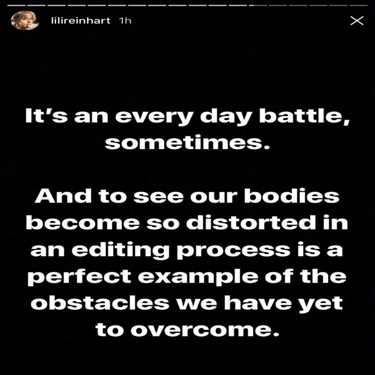The height and width of the screenshot is (375, 375).
Task: Tap the "And to see our bodies" line
Action: (187, 196)
